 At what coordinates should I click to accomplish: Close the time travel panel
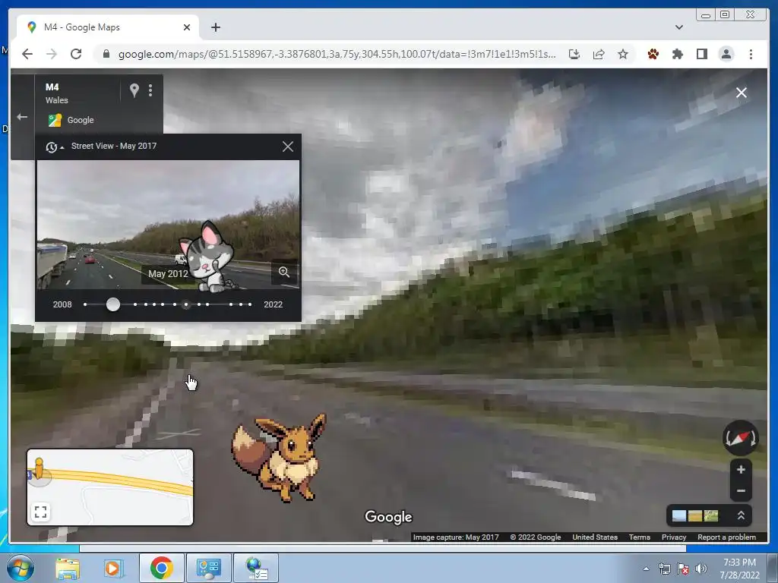(288, 147)
